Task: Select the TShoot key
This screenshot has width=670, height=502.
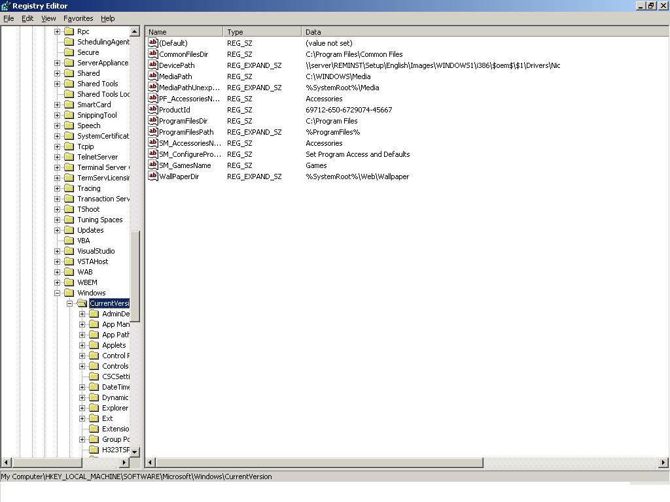Action: click(x=88, y=209)
